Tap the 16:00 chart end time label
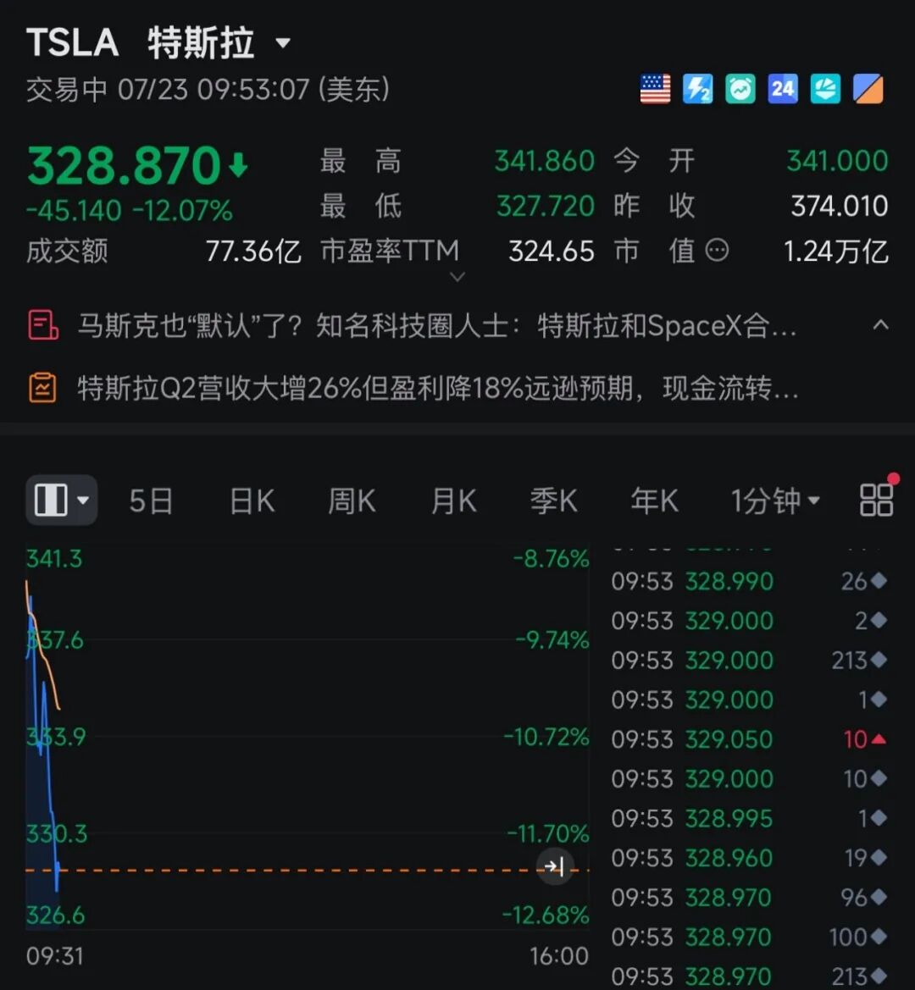The image size is (915, 990). pos(559,956)
